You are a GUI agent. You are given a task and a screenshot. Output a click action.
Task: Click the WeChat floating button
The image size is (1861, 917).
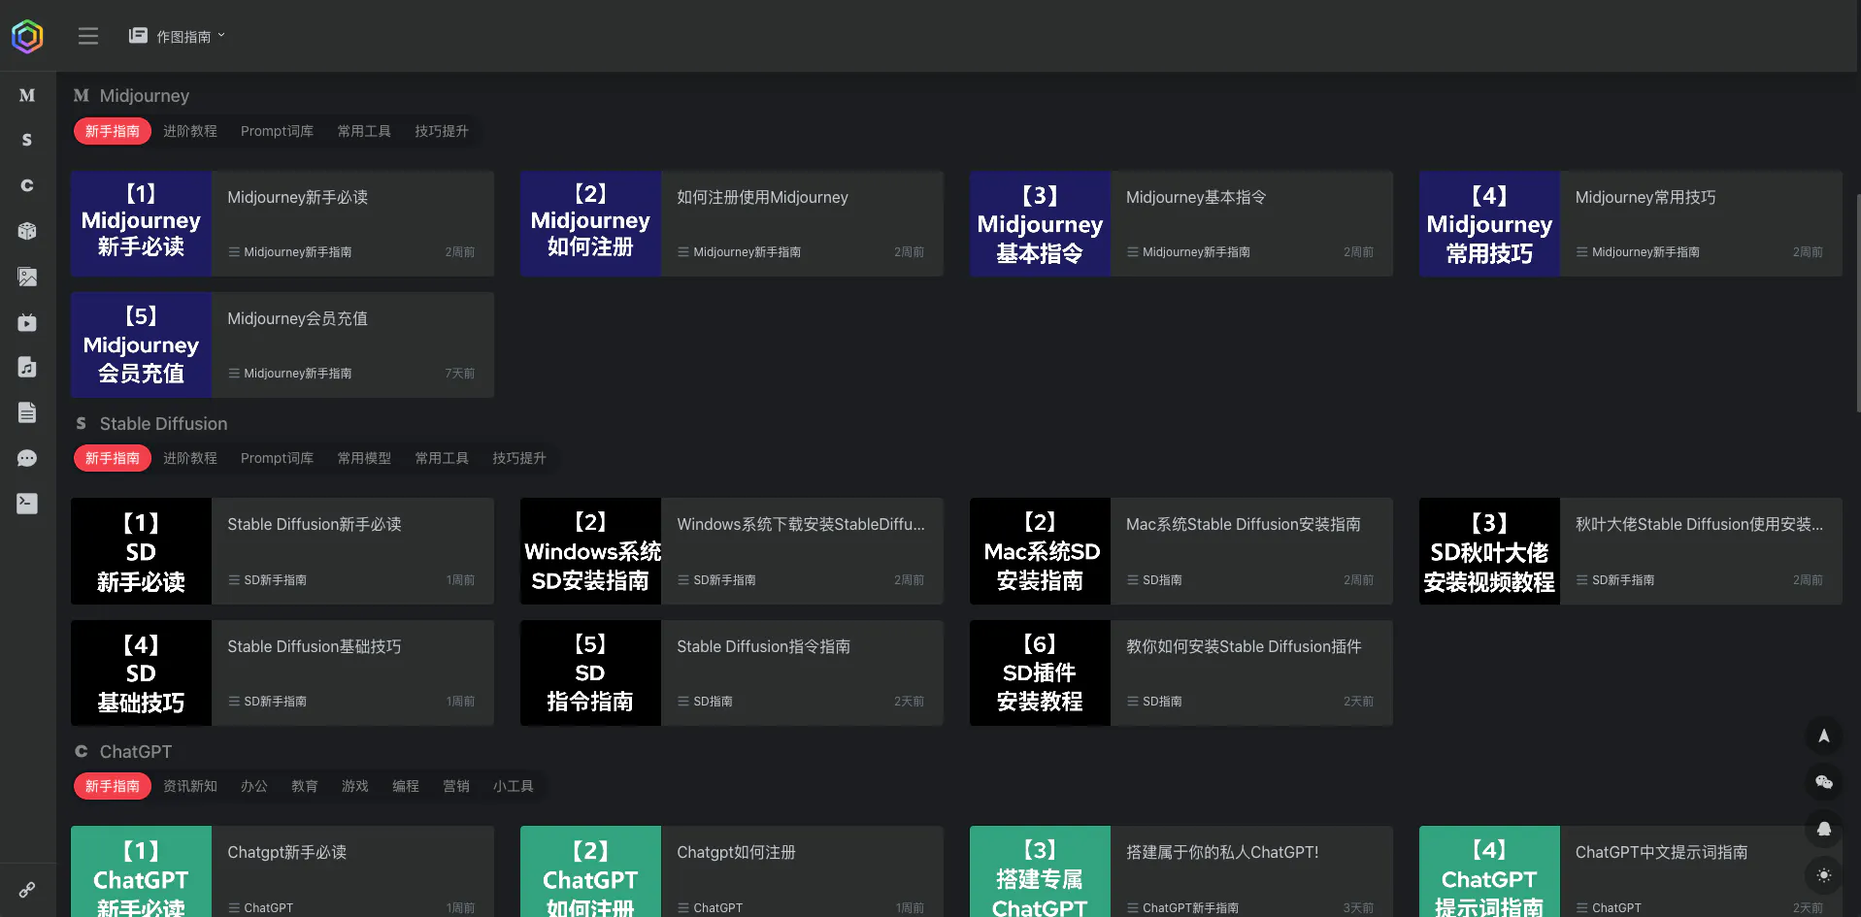click(1823, 782)
